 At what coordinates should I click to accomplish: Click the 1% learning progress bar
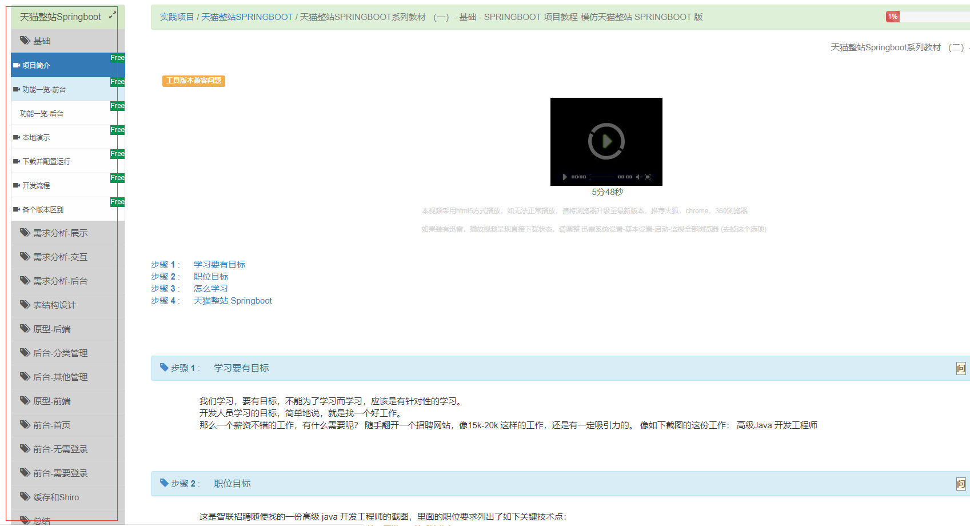(928, 17)
